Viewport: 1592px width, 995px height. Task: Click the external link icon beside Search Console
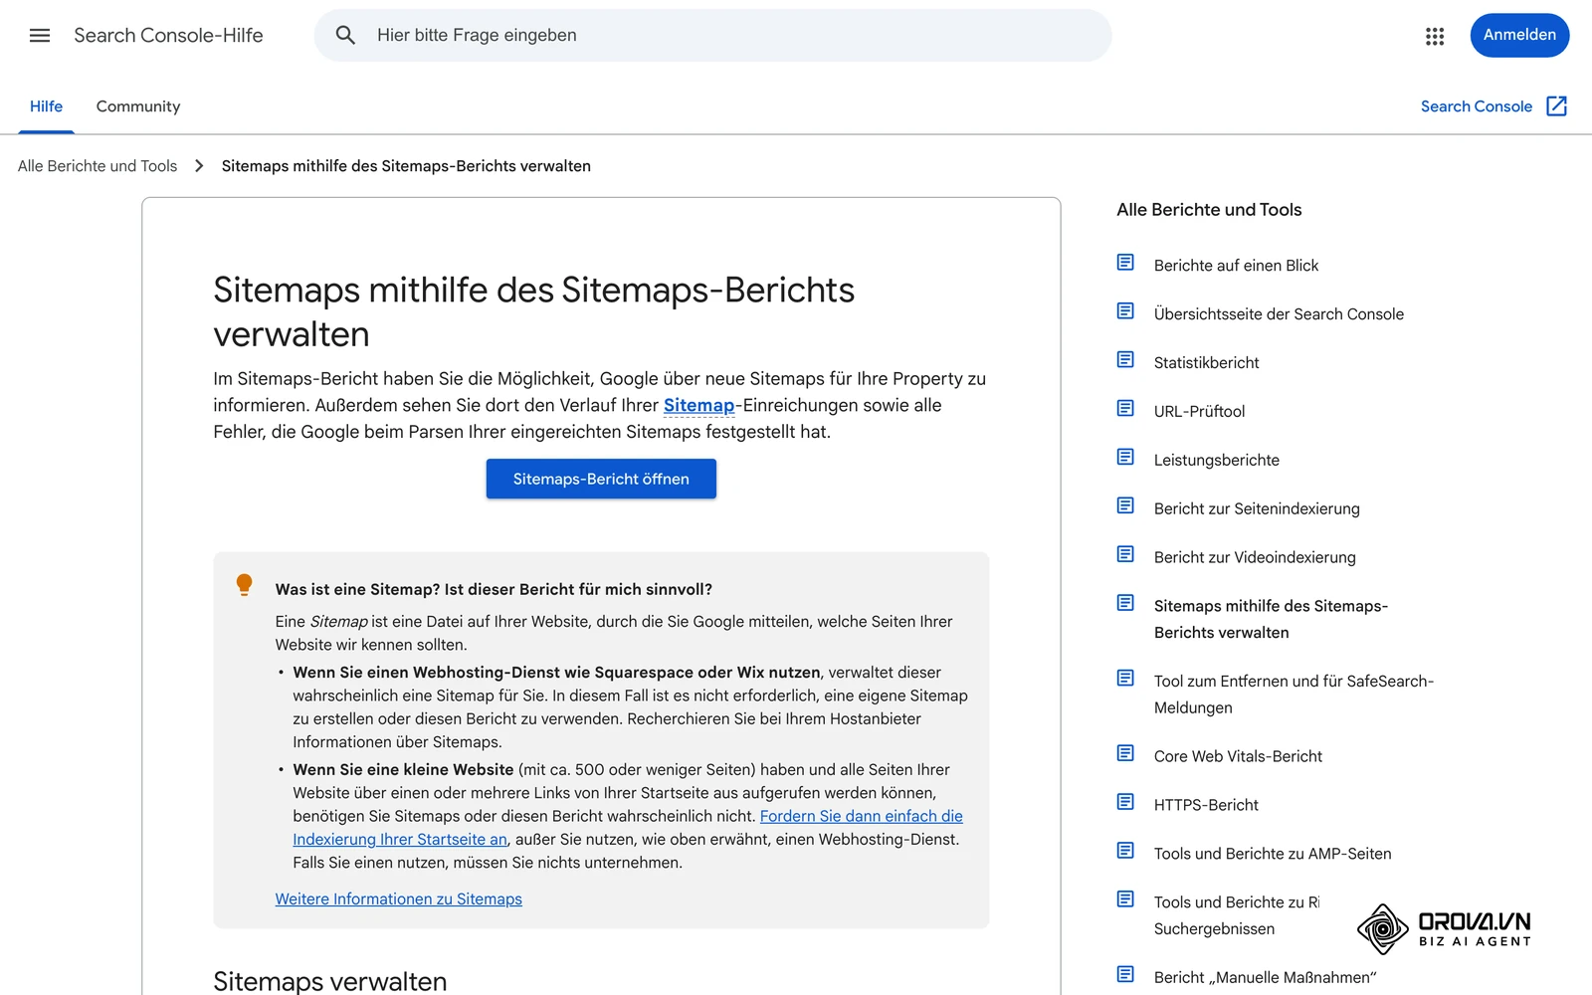[1557, 106]
